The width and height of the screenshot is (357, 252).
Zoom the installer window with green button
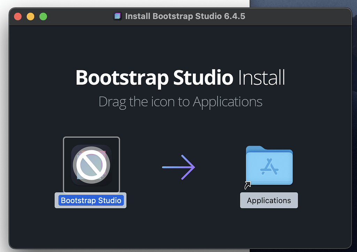[x=43, y=16]
